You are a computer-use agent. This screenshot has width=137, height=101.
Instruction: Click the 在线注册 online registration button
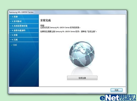[x=82, y=78]
